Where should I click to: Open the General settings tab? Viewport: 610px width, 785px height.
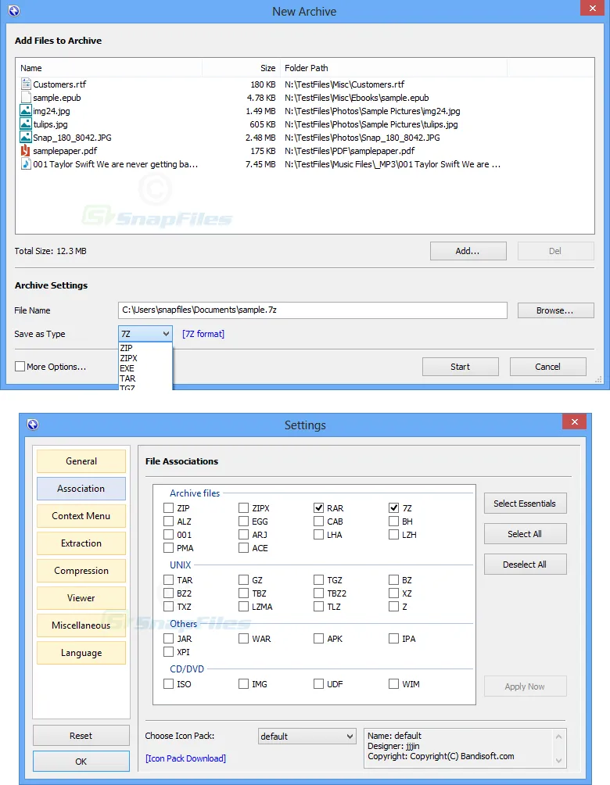tap(81, 461)
